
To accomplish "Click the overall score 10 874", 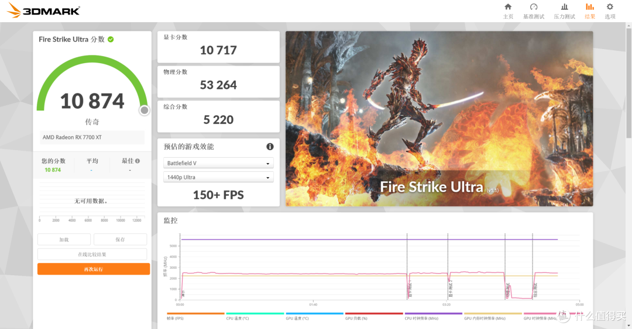I will 92,101.
